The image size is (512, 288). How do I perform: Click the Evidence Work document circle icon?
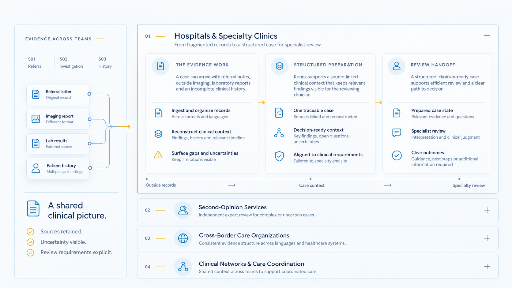pos(160,66)
